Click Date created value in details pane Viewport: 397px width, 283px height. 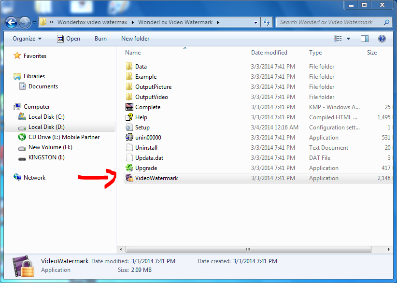(255, 261)
